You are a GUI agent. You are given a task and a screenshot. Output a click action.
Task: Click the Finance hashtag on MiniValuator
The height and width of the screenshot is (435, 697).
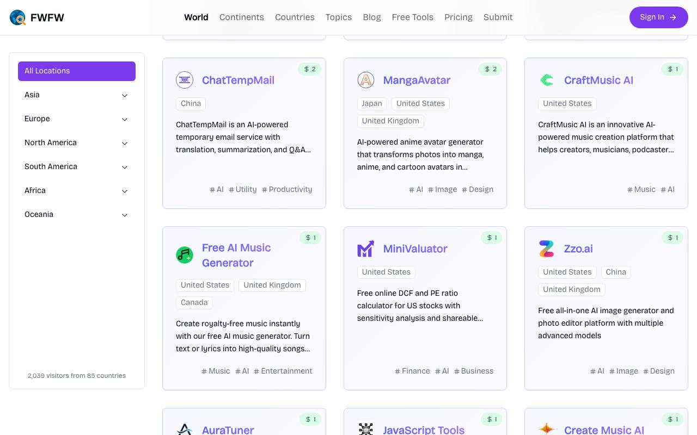pos(412,371)
